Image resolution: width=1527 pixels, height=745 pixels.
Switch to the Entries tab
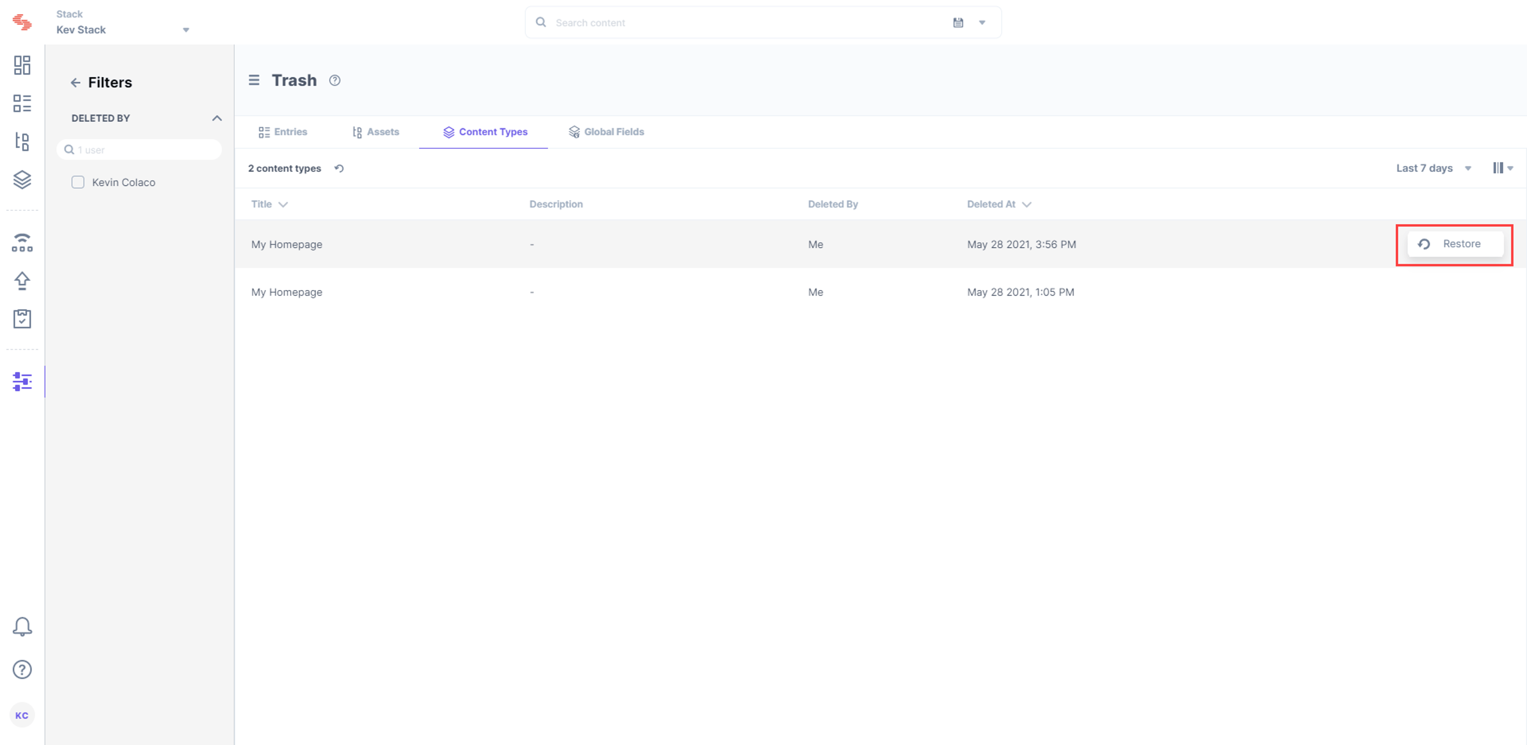(283, 132)
